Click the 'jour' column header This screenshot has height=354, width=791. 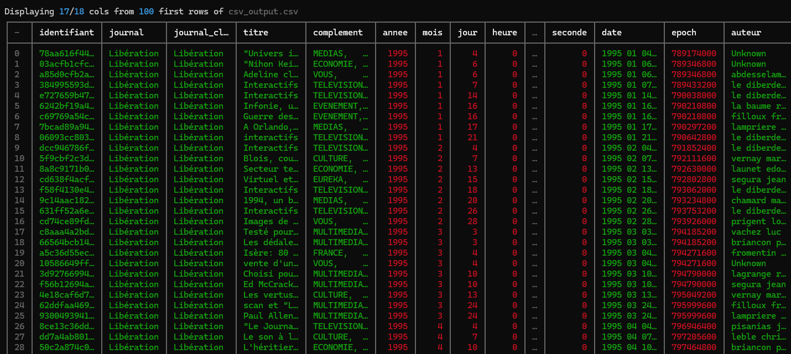pyautogui.click(x=467, y=33)
